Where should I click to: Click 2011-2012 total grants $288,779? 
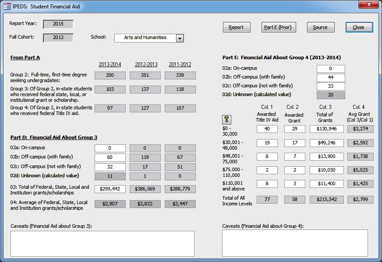(180, 189)
